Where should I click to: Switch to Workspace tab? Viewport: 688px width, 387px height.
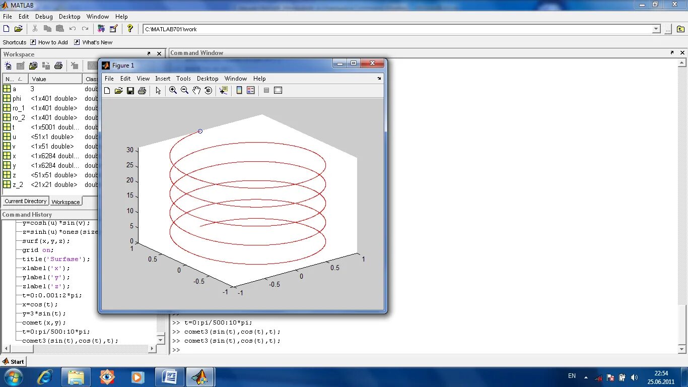pyautogui.click(x=65, y=202)
